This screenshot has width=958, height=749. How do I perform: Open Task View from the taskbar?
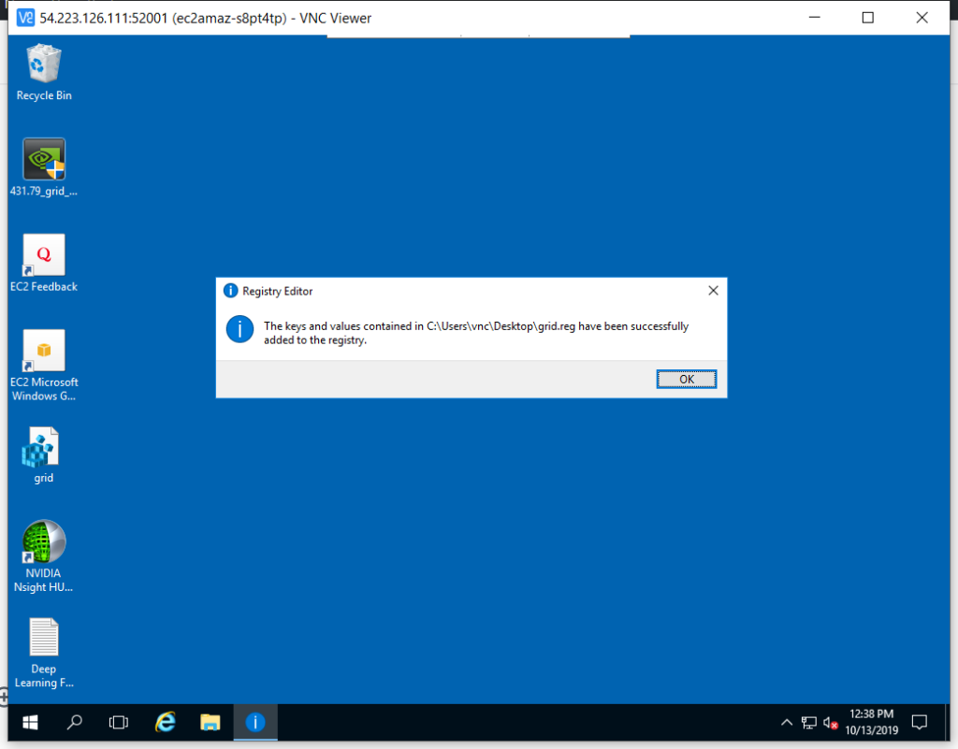pos(119,722)
